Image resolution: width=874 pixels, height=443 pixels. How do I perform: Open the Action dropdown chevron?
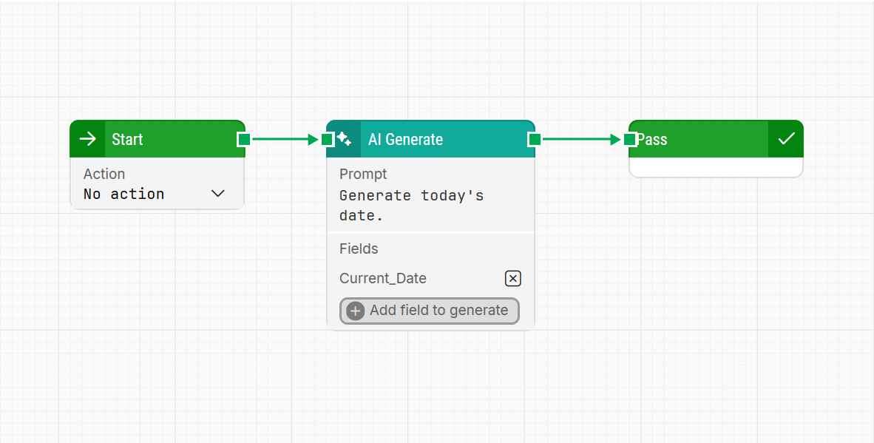tap(217, 194)
